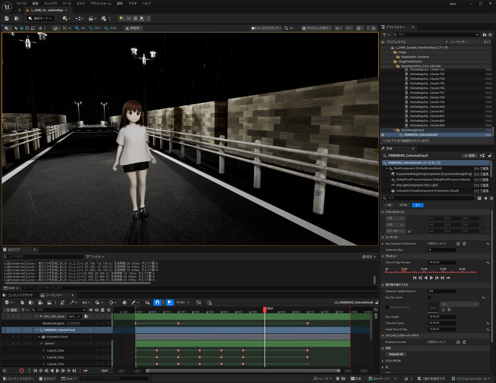496x383 pixels.
Task: Toggle Sequencer auto-scroll playhead button
Action: (x=170, y=302)
